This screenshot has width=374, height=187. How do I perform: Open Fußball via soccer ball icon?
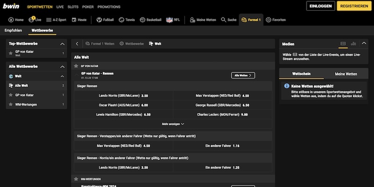[x=99, y=20]
